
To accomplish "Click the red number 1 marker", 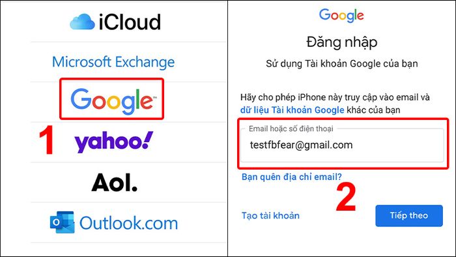I will [46, 140].
